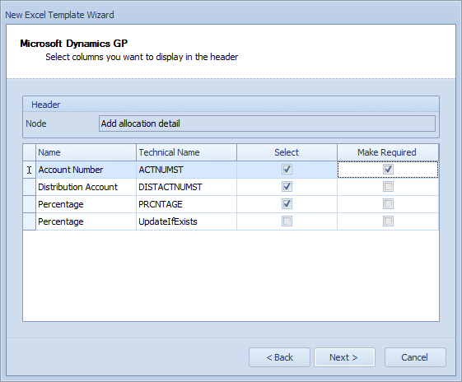462x382 pixels.
Task: Cancel the template wizard
Action: (415, 357)
